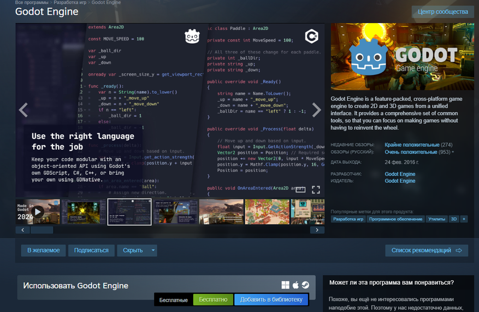The width and height of the screenshot is (479, 312).
Task: Click the Godot robot logo on GDScript panel
Action: (x=192, y=37)
